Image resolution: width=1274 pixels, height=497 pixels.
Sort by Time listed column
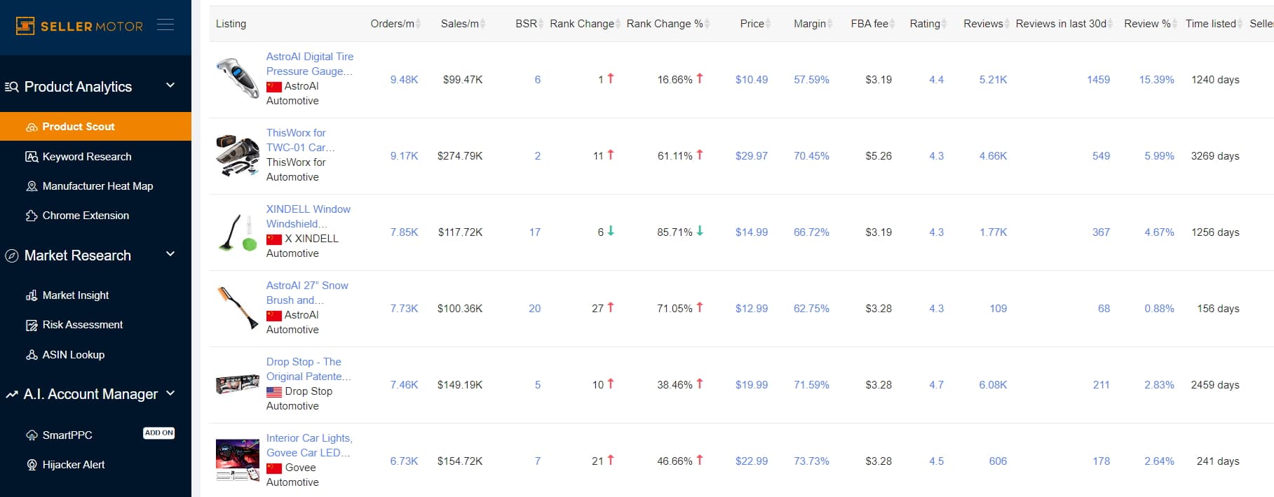(x=1214, y=24)
